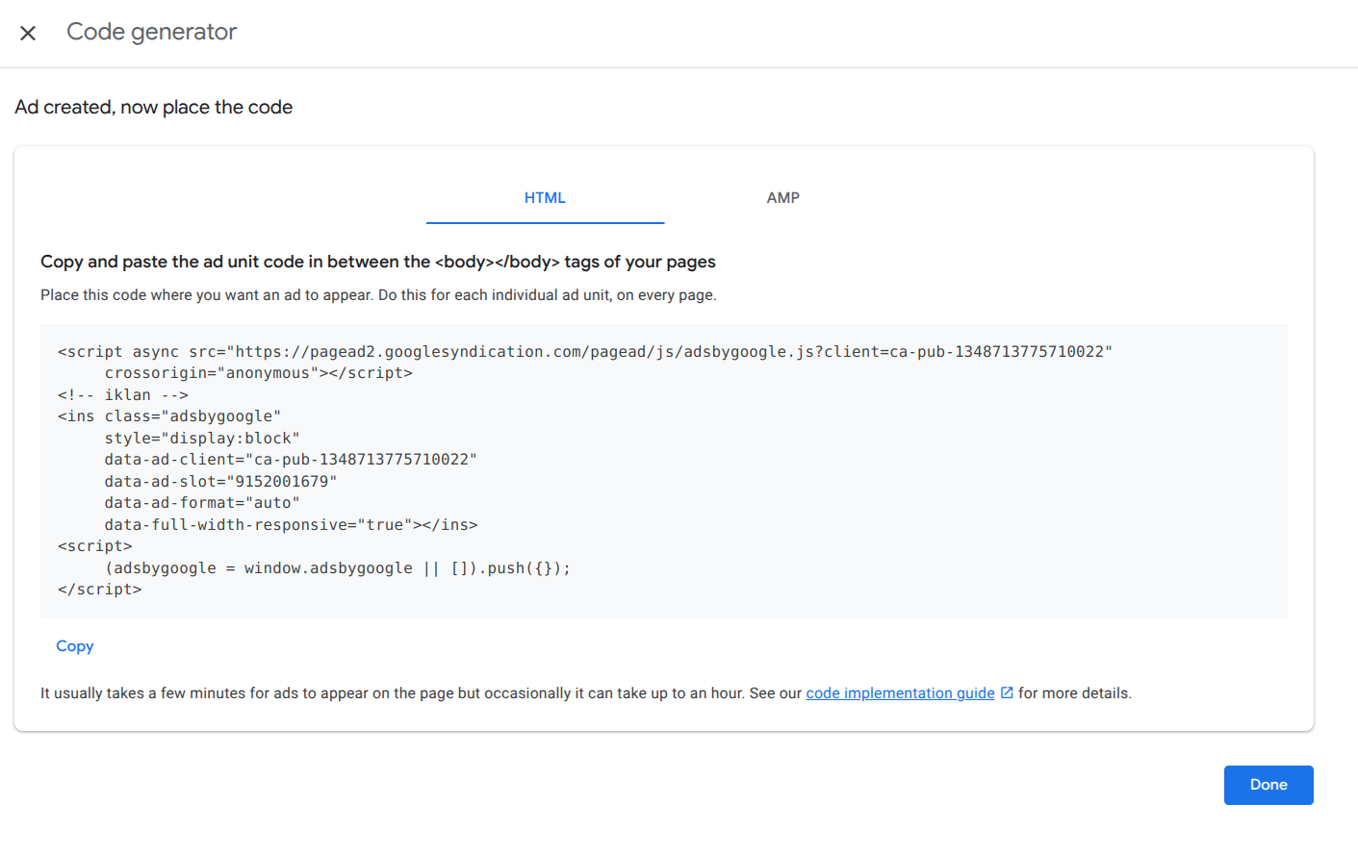
Task: Click the script async src line
Action: (584, 352)
